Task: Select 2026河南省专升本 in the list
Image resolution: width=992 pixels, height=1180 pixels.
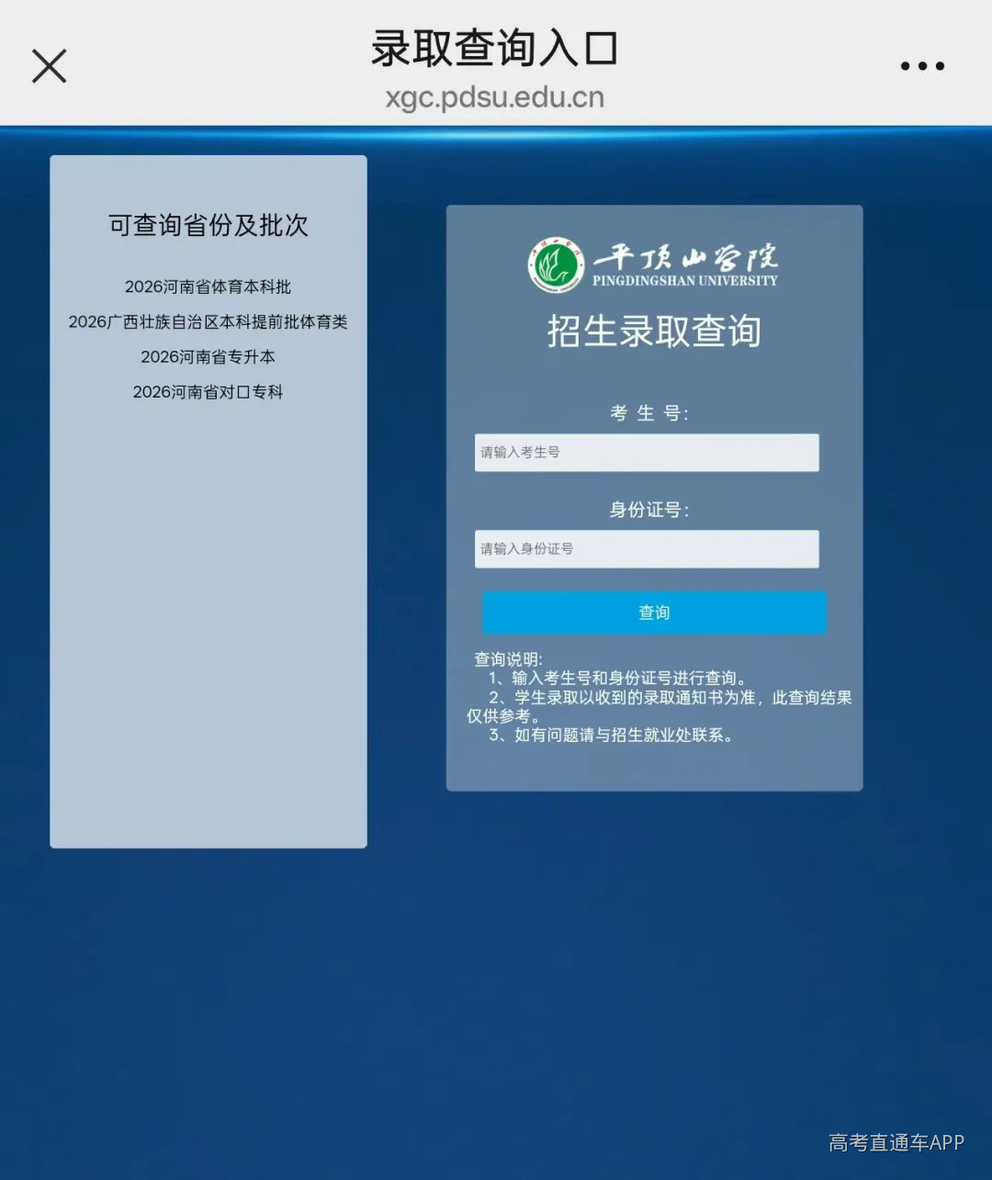Action: tap(208, 356)
